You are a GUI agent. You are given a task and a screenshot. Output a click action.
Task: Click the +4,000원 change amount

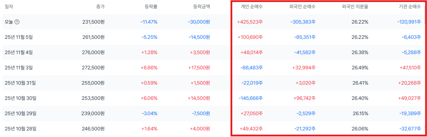200,129
